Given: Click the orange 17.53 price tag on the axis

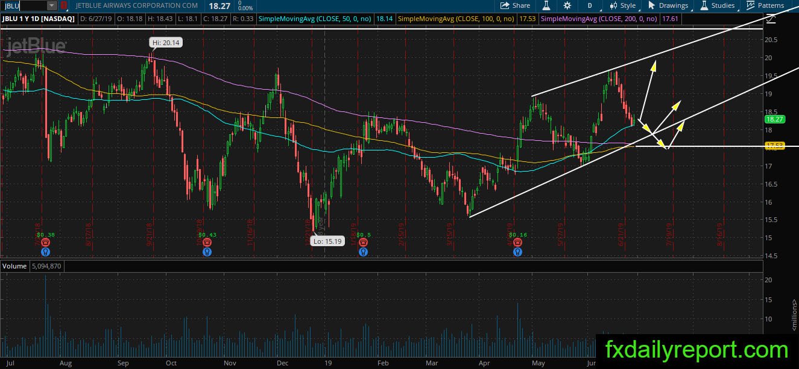Looking at the screenshot, I should tap(775, 145).
